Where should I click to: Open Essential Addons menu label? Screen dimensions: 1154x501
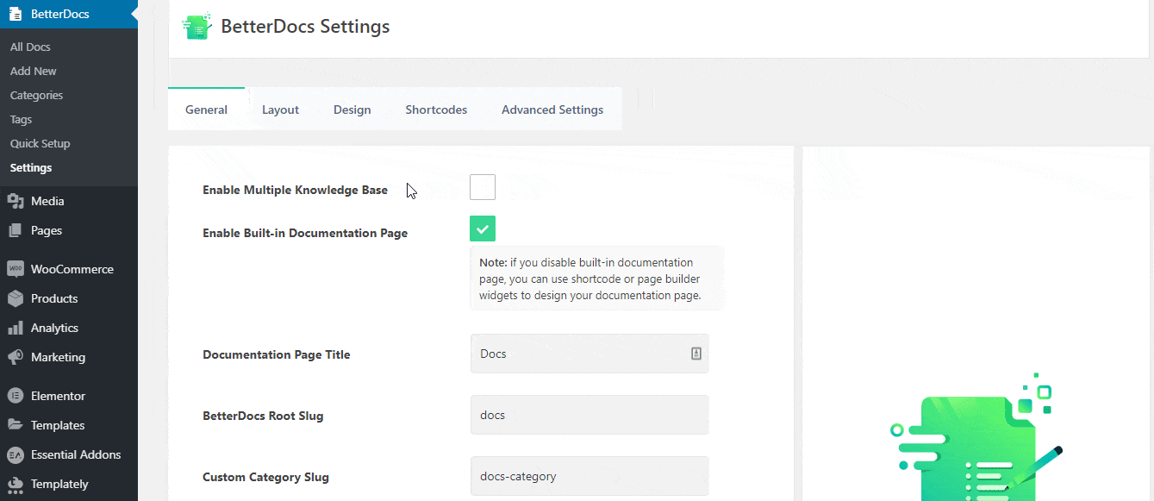coord(76,454)
